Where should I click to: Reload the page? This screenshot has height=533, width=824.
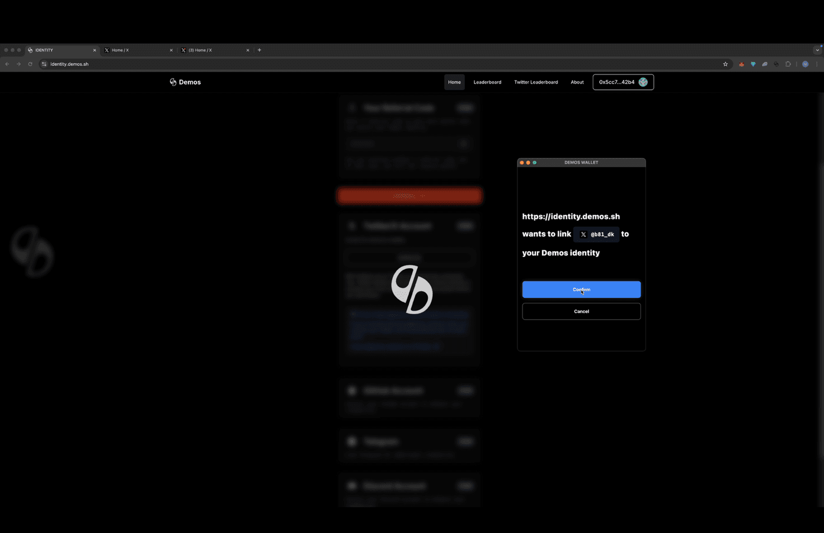(x=30, y=64)
